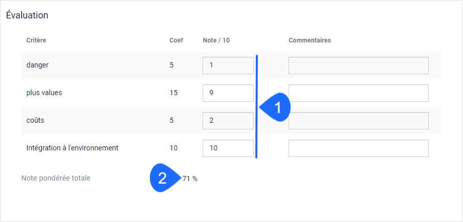
Task: Click the blue marker number 2
Action: point(165,178)
